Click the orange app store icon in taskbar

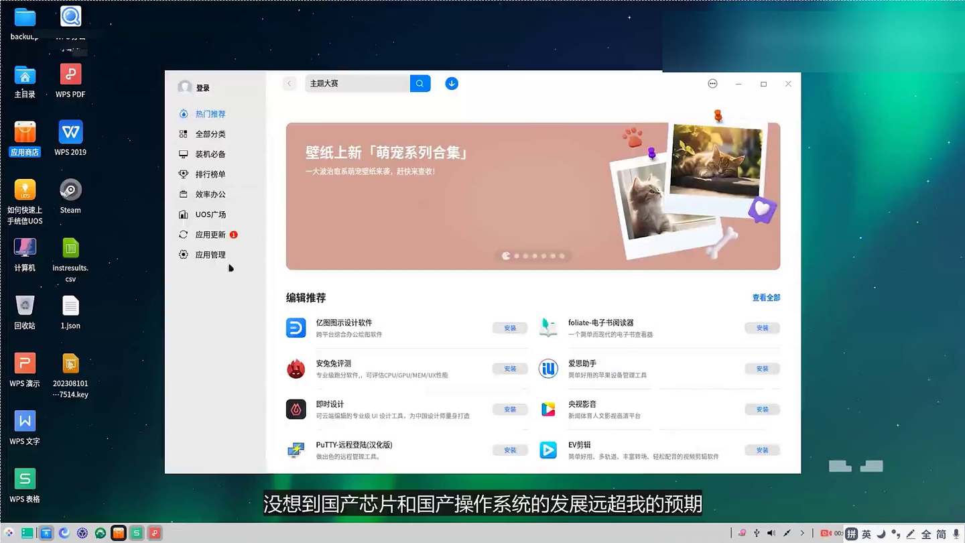coord(119,533)
